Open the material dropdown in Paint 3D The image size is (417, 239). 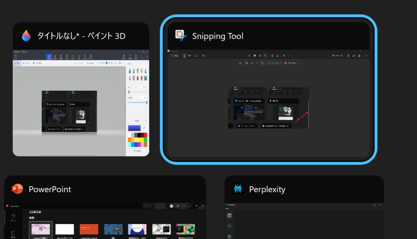coord(137,121)
